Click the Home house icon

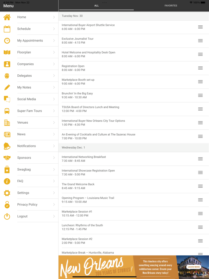(7, 17)
